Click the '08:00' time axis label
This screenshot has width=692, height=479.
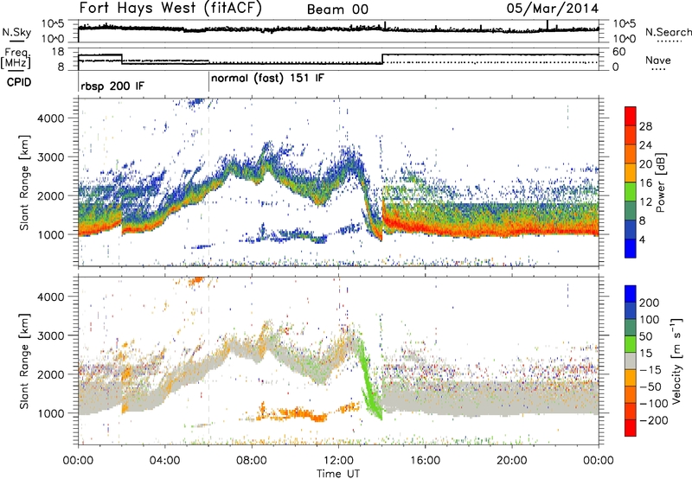point(252,461)
